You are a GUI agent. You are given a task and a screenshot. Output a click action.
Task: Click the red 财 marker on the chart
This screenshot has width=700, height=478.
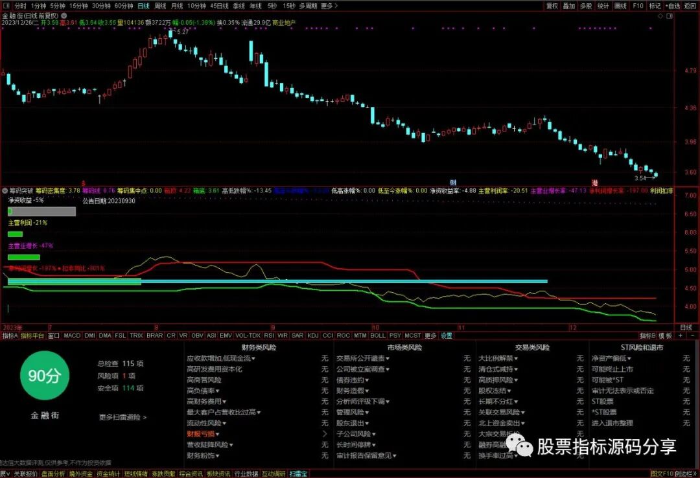coord(453,182)
